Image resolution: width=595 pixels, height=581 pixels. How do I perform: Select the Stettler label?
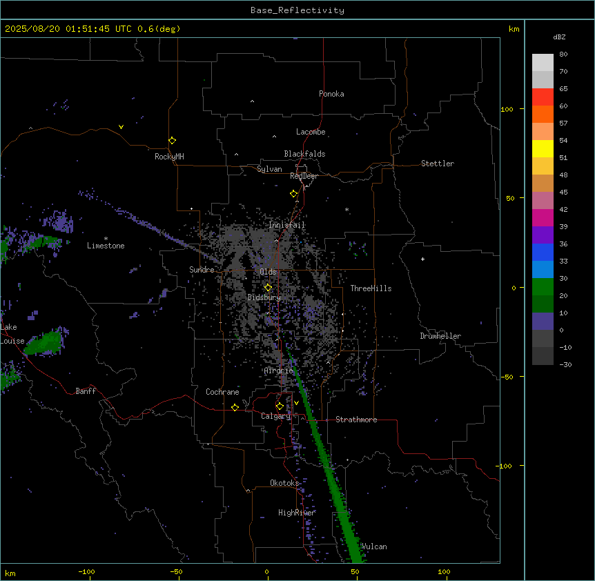coord(437,164)
